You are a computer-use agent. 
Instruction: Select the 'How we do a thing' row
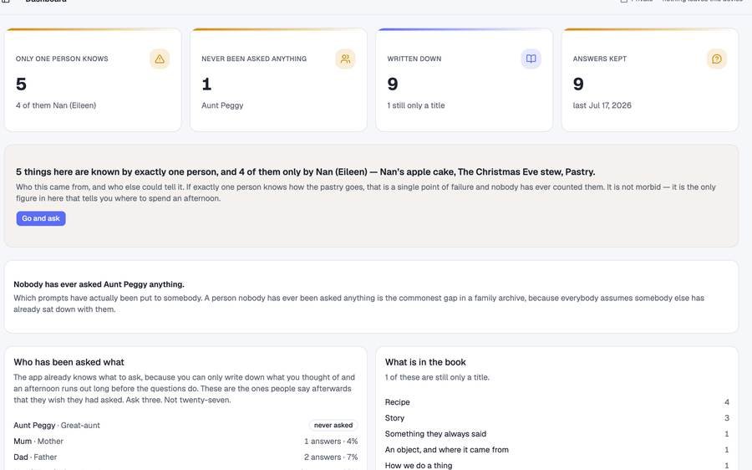pyautogui.click(x=557, y=465)
